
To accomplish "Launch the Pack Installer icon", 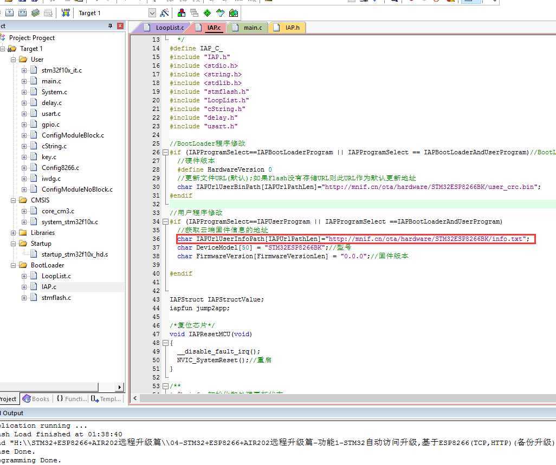I will (x=234, y=13).
